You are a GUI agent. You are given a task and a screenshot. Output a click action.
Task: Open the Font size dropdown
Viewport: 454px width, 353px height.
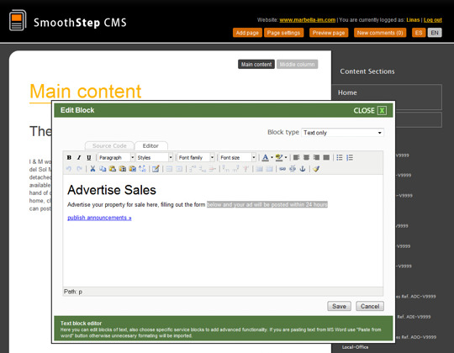click(x=237, y=157)
